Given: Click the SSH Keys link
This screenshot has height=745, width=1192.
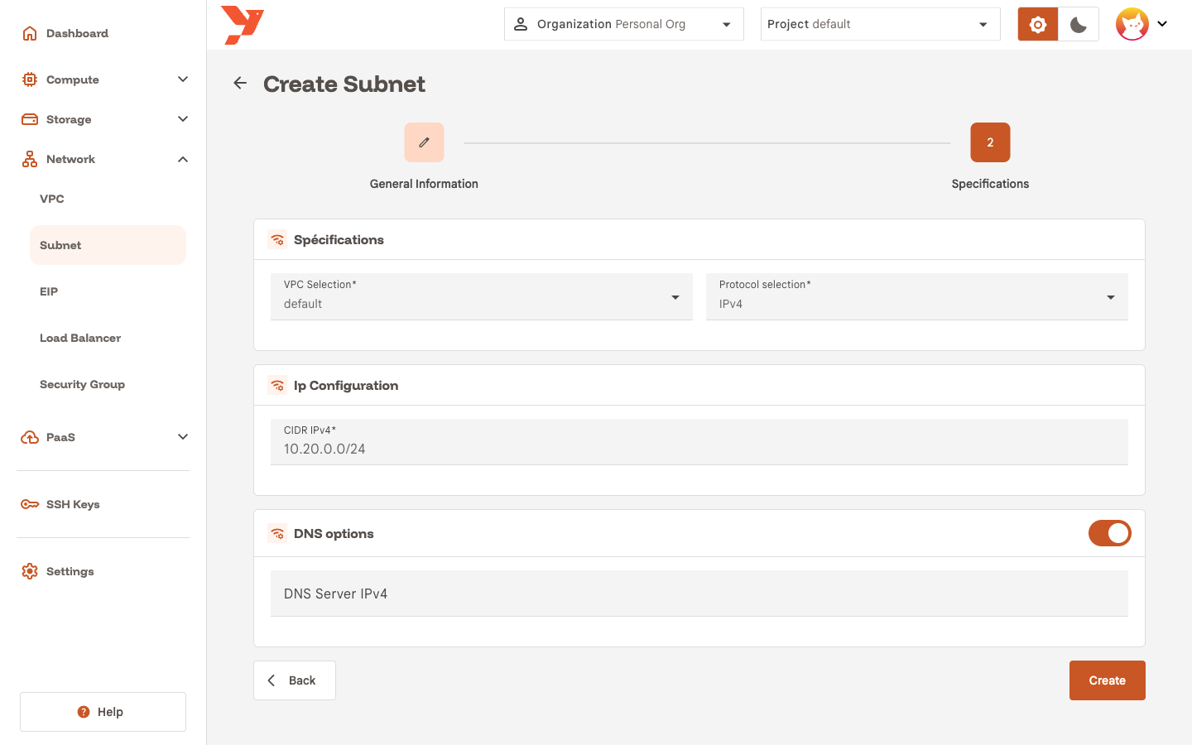Looking at the screenshot, I should [73, 504].
